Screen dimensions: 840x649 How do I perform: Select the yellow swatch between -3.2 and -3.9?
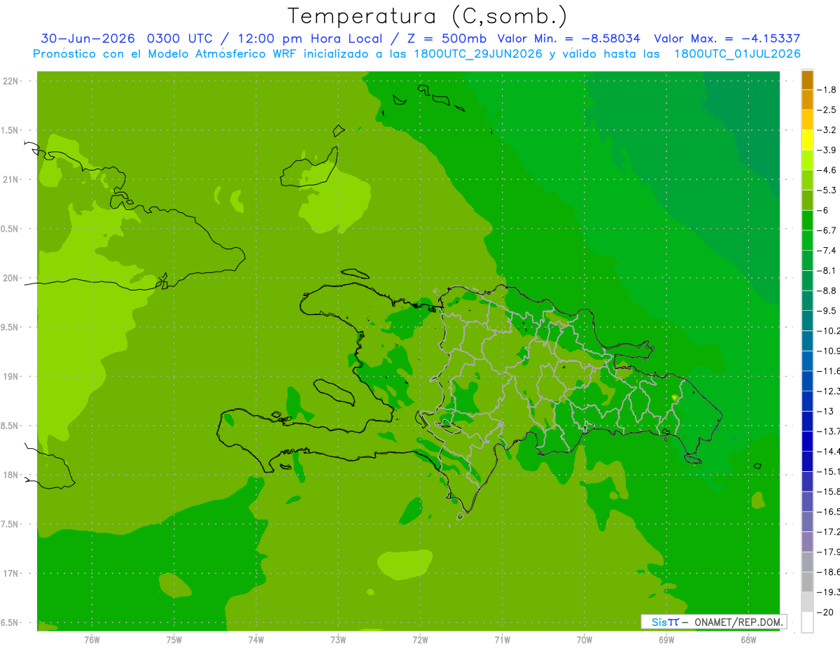(807, 140)
